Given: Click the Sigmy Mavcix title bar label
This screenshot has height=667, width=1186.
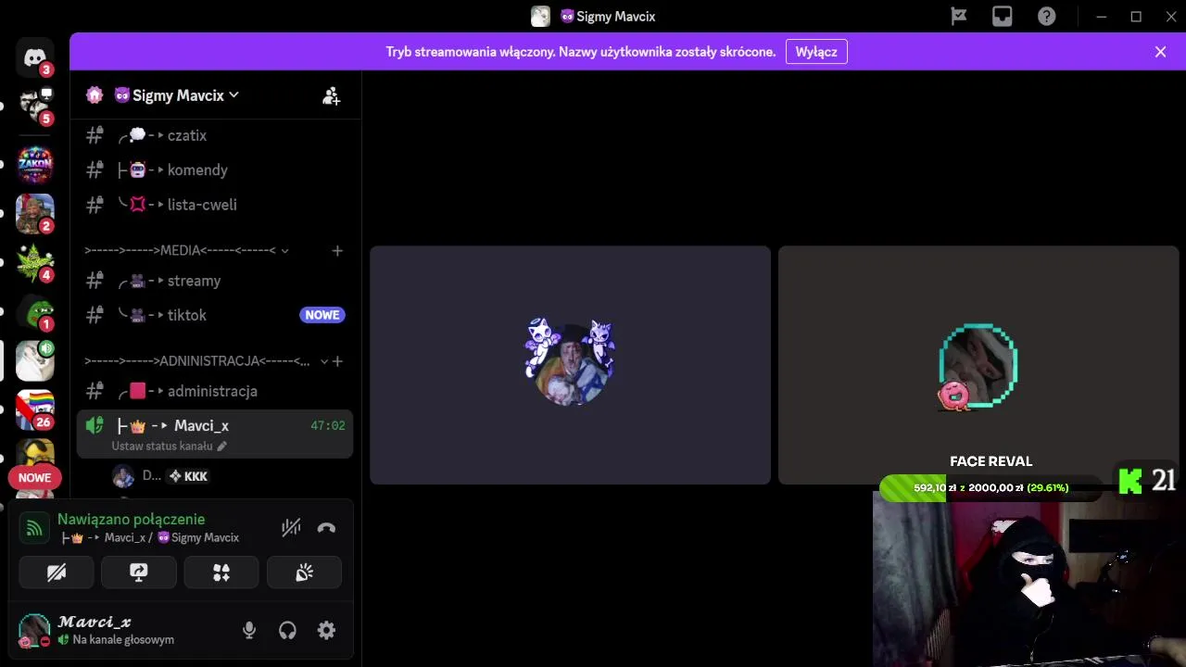Looking at the screenshot, I should [607, 16].
